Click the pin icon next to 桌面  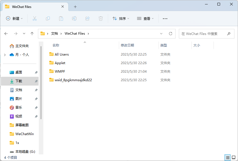(x=36, y=72)
